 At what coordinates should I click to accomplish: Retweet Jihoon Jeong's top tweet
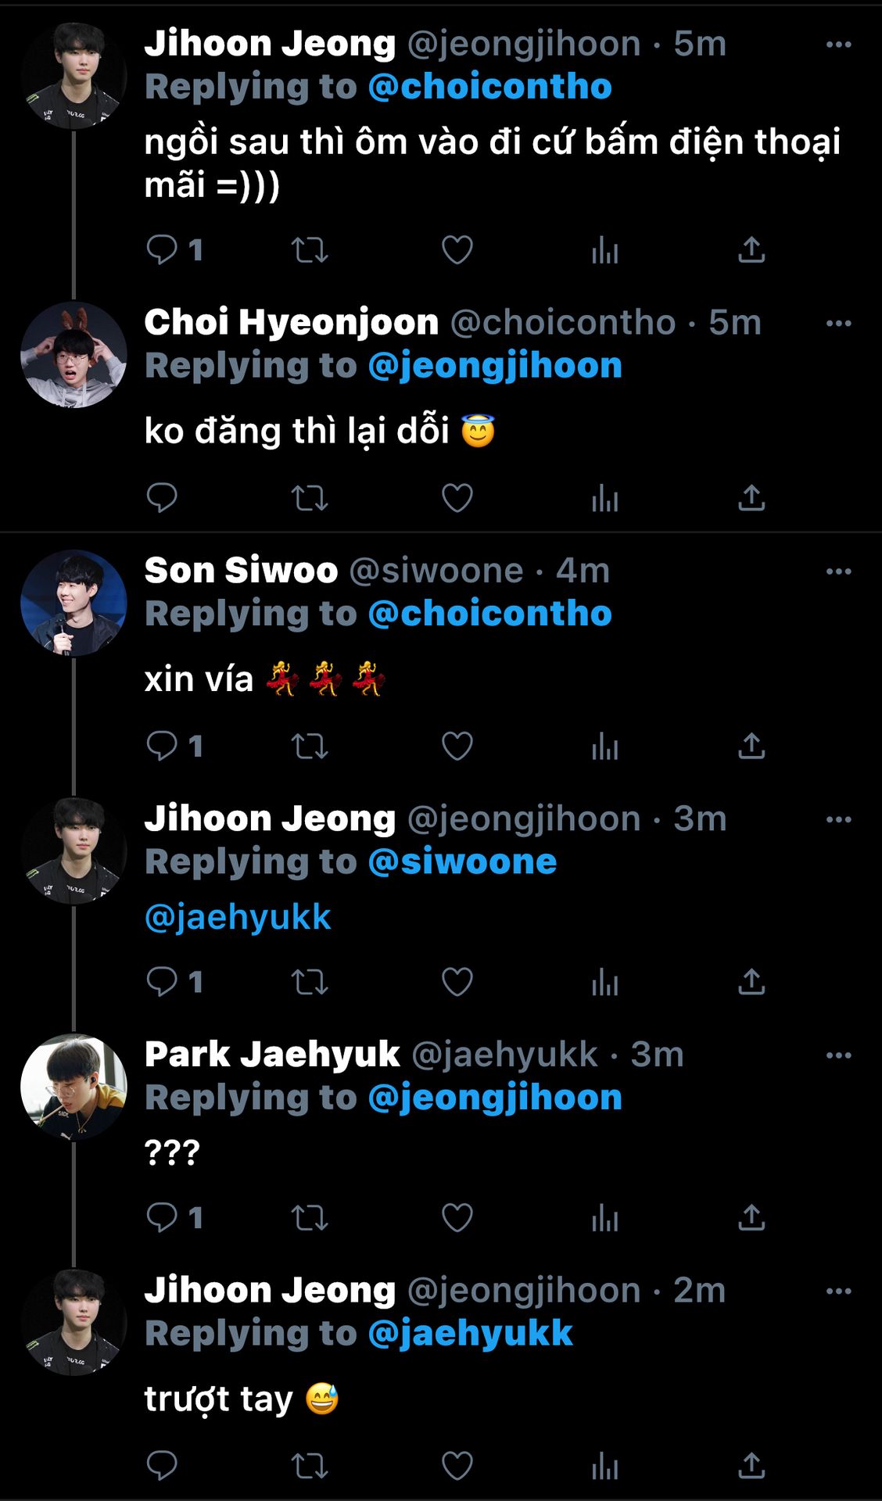tap(310, 250)
